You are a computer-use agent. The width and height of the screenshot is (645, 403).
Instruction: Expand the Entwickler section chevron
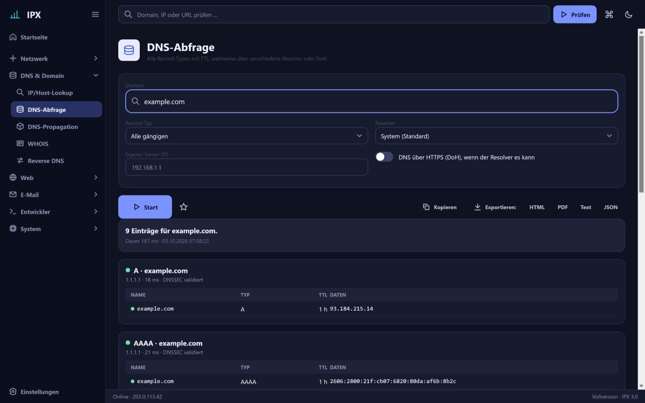96,212
